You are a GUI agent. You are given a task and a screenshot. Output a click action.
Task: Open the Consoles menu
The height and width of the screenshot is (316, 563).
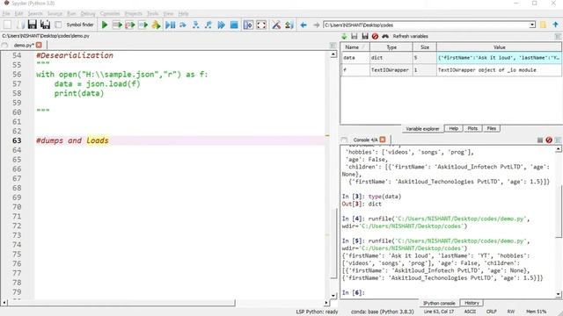[110, 14]
